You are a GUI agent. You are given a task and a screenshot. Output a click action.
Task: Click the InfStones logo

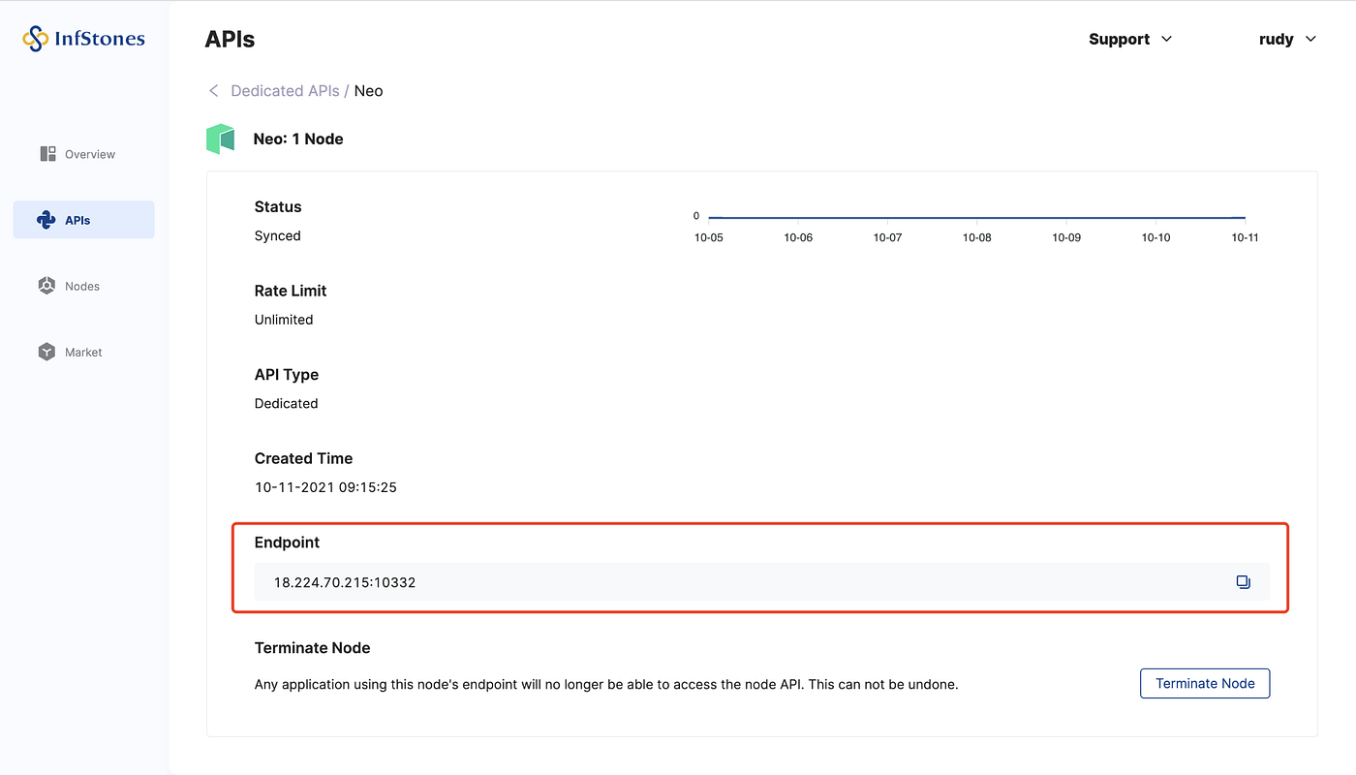pyautogui.click(x=83, y=39)
